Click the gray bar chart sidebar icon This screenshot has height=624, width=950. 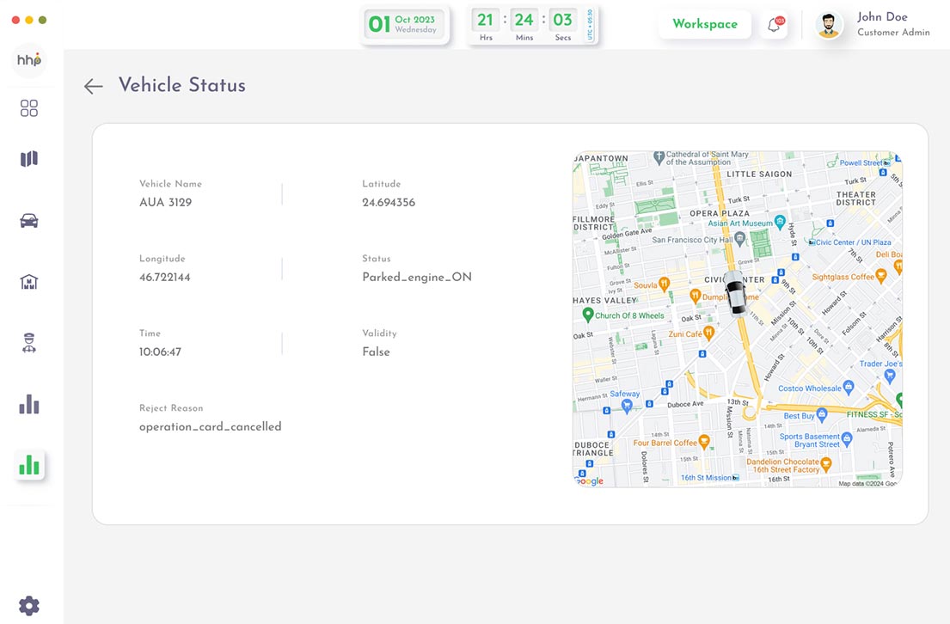[29, 404]
